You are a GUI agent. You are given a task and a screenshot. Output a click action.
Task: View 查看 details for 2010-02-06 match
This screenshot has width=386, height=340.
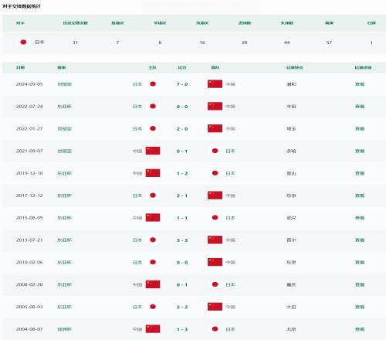pos(360,262)
